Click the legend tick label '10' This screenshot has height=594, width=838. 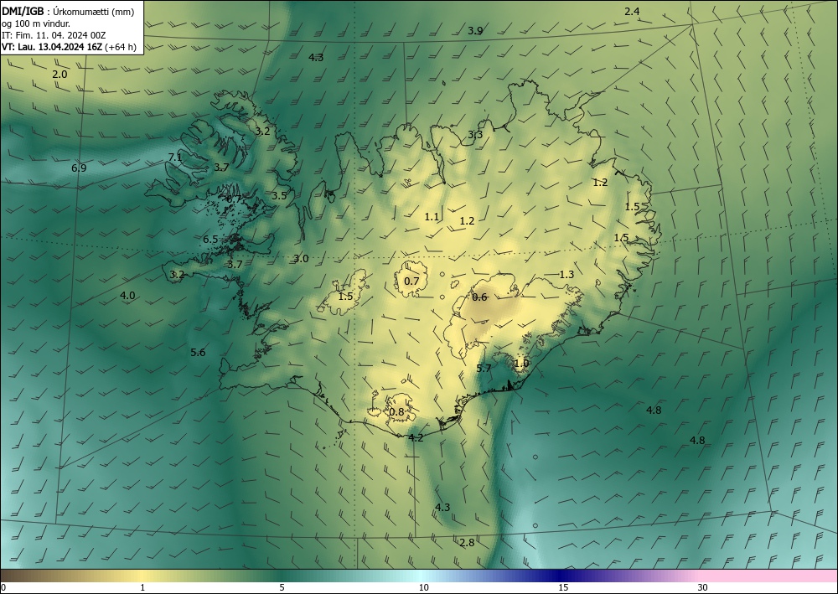[423, 588]
